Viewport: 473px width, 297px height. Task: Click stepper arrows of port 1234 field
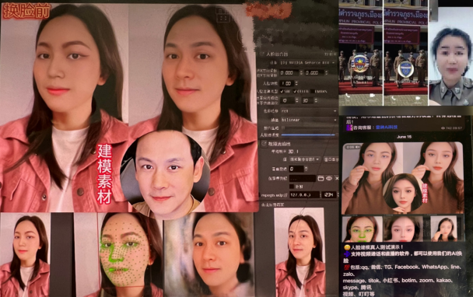(x=338, y=195)
